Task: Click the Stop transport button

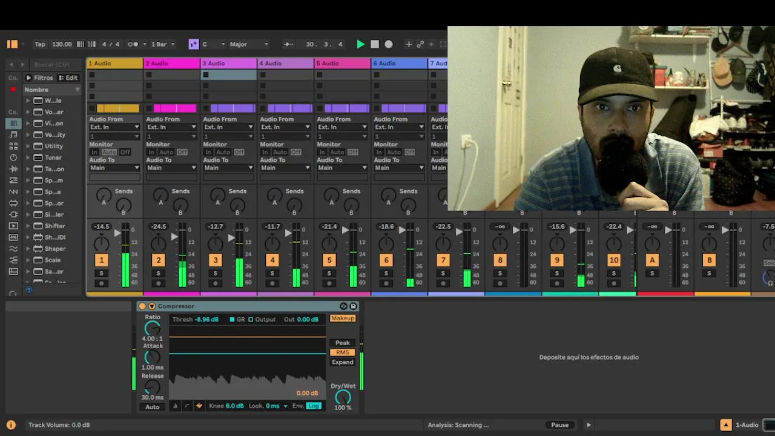Action: coord(375,44)
